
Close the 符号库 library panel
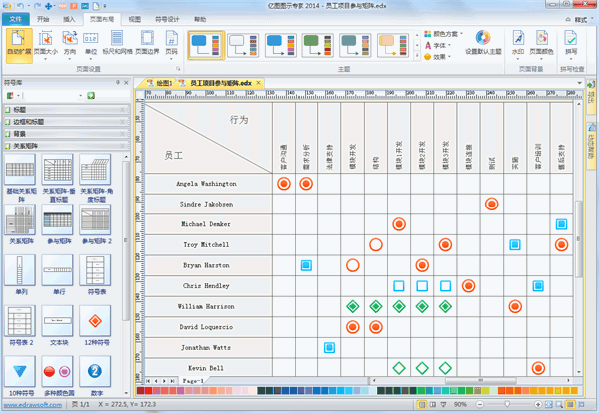click(x=126, y=83)
